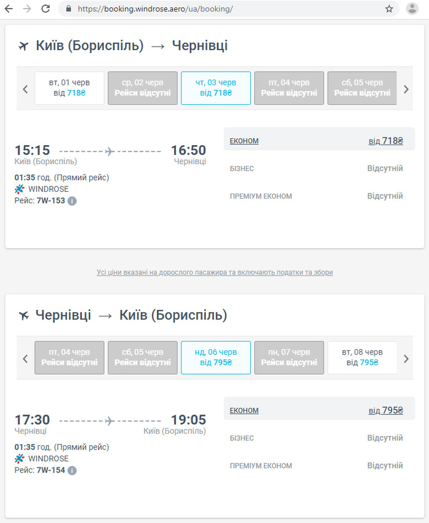Reload the page with refresh icon
The image size is (429, 523).
(45, 9)
